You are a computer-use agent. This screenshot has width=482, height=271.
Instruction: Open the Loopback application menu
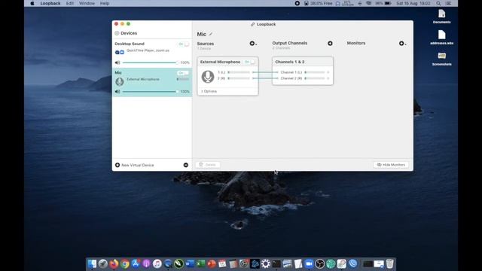coord(50,3)
